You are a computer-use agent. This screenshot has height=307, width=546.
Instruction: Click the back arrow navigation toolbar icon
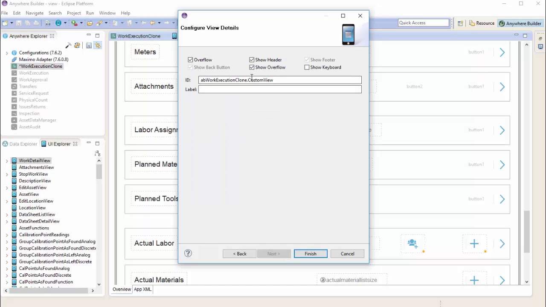tap(152, 23)
